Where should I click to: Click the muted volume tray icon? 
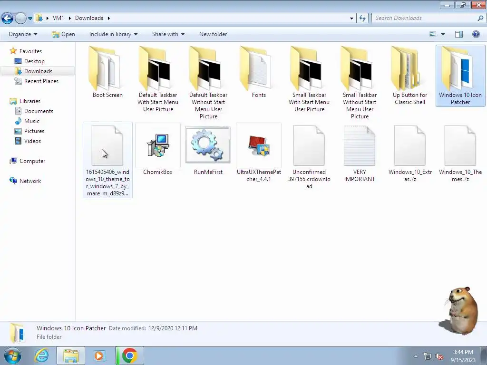[439, 356]
